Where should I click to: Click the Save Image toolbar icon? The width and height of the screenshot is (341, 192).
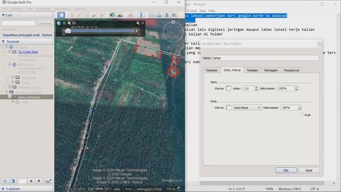tap(167, 15)
